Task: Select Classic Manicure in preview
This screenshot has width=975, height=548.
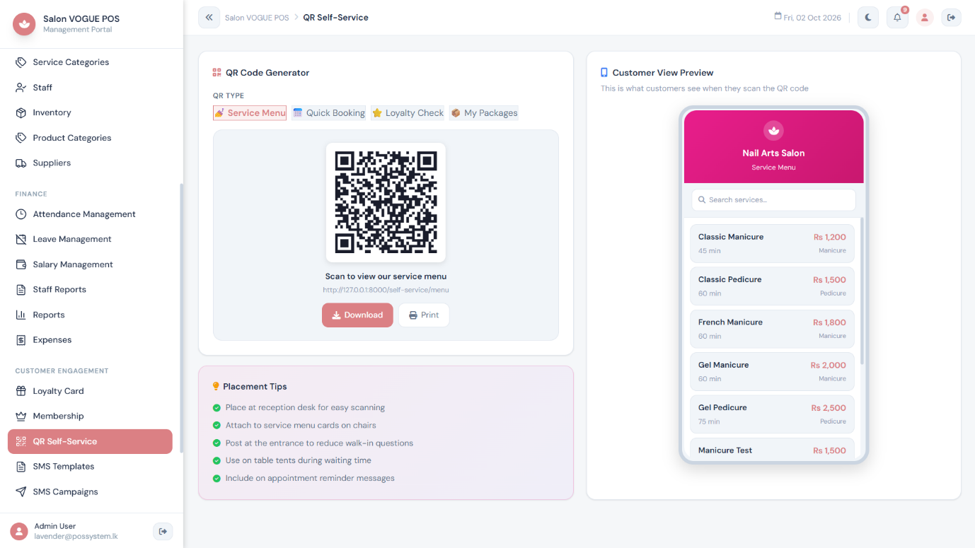Action: [x=772, y=243]
